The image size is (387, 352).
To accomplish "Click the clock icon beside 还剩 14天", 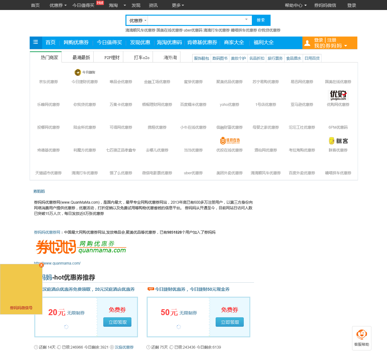I will click(x=36, y=347).
